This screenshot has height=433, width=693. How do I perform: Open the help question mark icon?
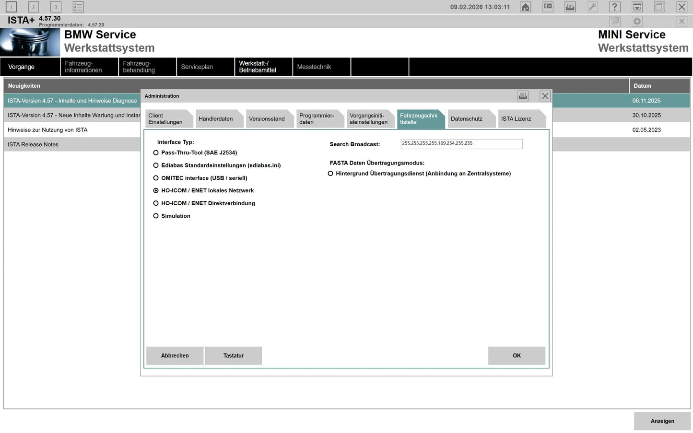click(614, 7)
